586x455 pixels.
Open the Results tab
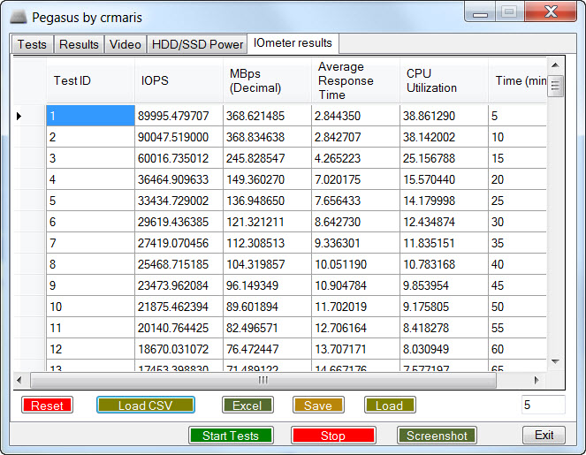coord(79,44)
